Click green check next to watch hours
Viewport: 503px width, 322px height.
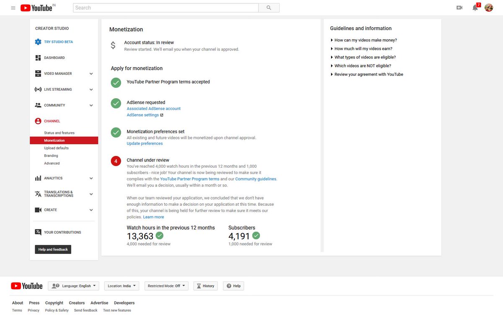[159, 236]
